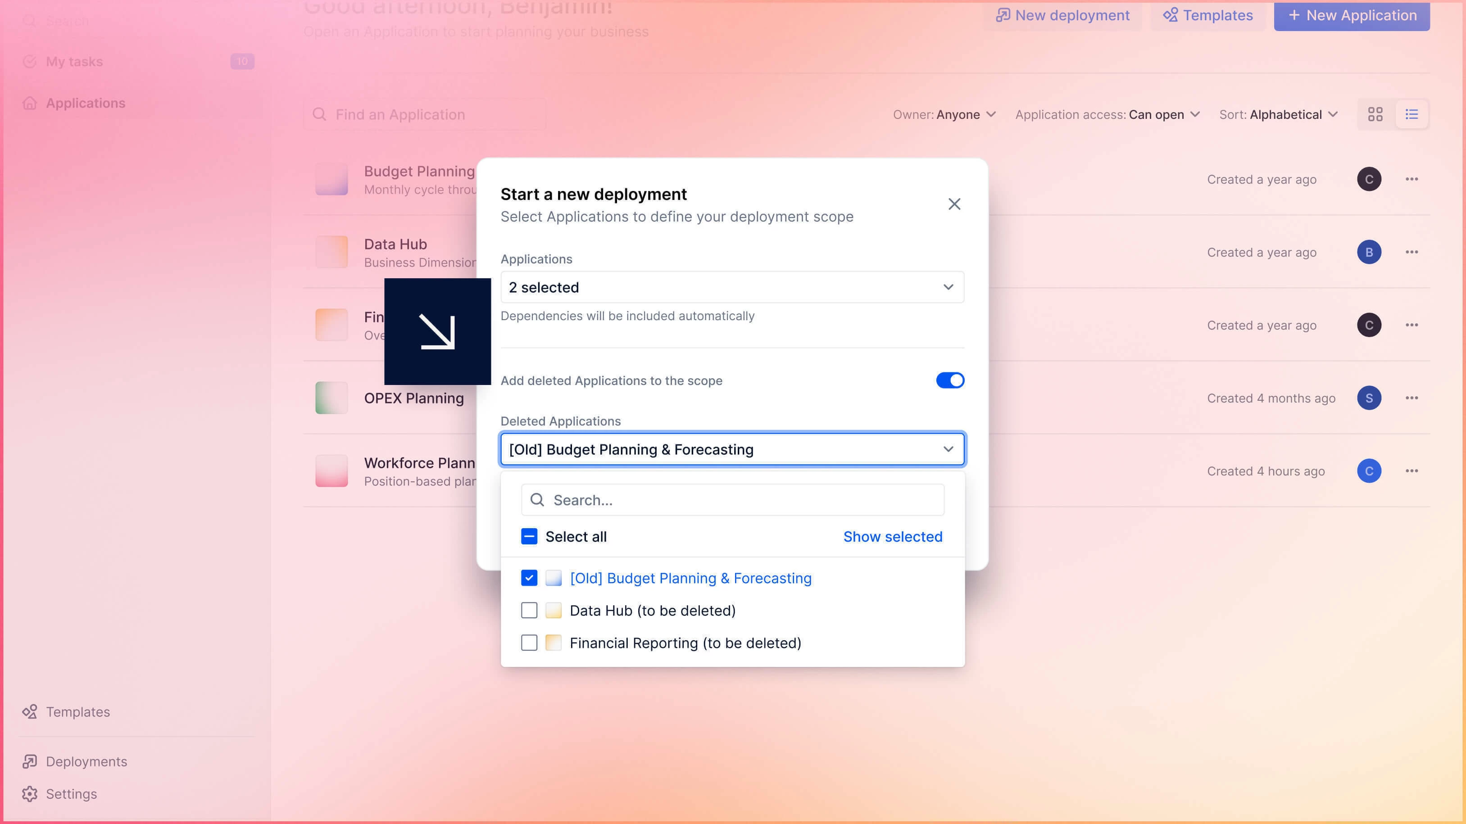Click the dark arrow tile icon

click(437, 331)
